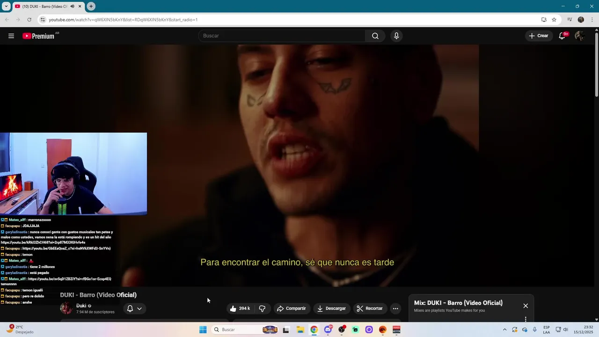Click the taskbar Buscar search box
599x337 pixels.
(245, 330)
